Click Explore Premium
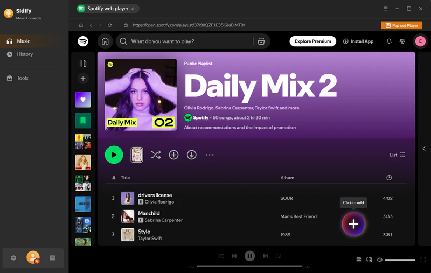Image resolution: width=431 pixels, height=273 pixels. pos(313,41)
